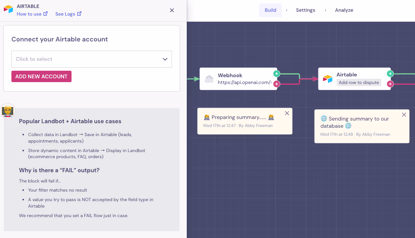
Task: Switch to the Analyze tab
Action: coord(344,10)
